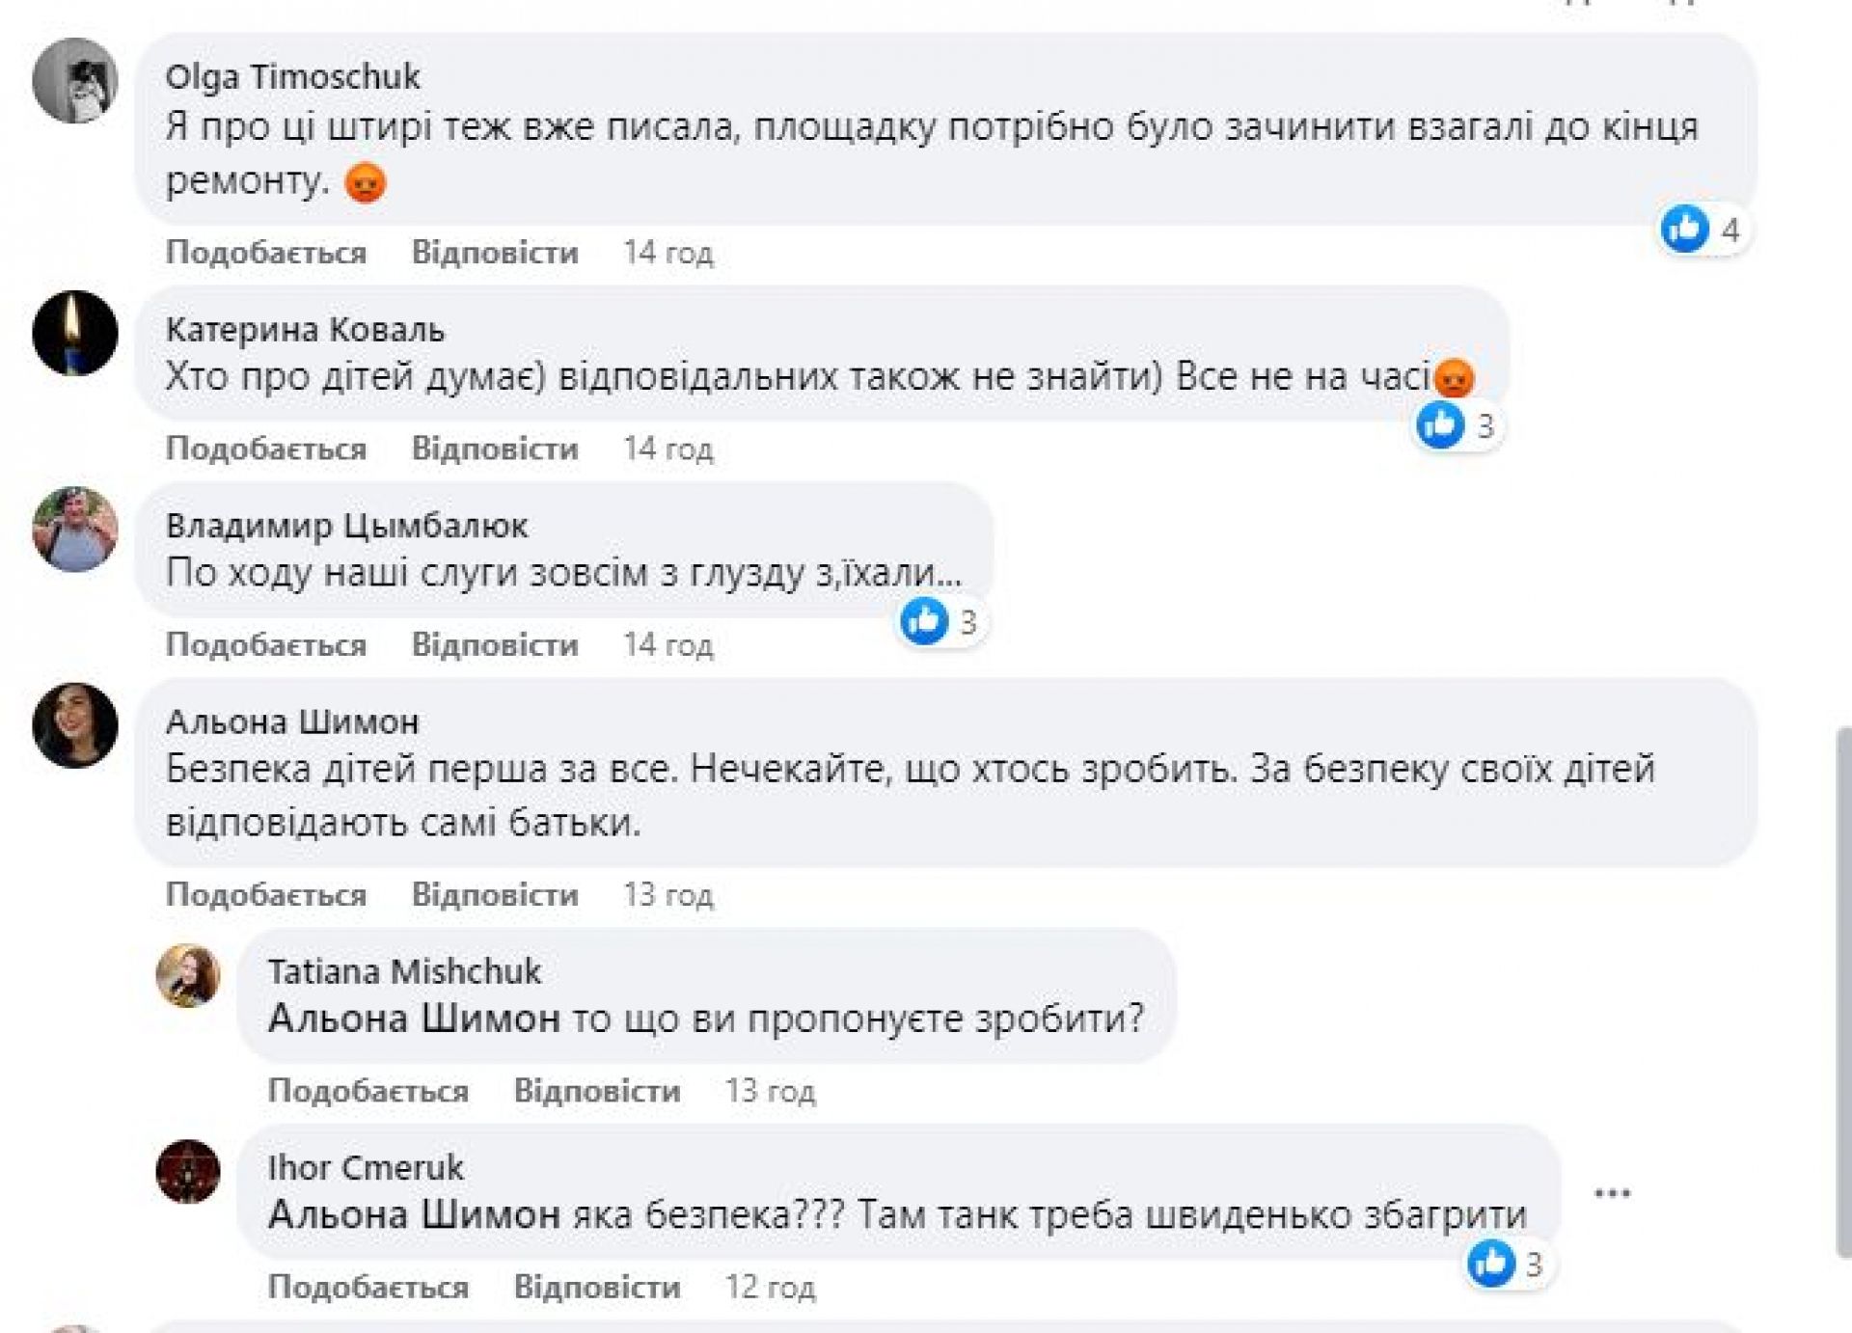
Task: Open Владимир Цымбалюк's avatar
Action: tap(75, 530)
